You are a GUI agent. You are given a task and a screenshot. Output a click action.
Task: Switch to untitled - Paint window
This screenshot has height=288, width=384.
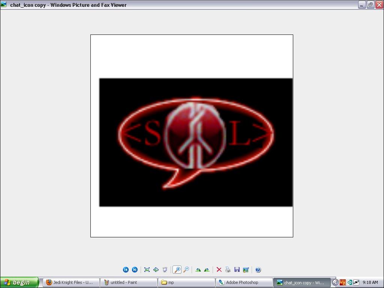pos(129,282)
